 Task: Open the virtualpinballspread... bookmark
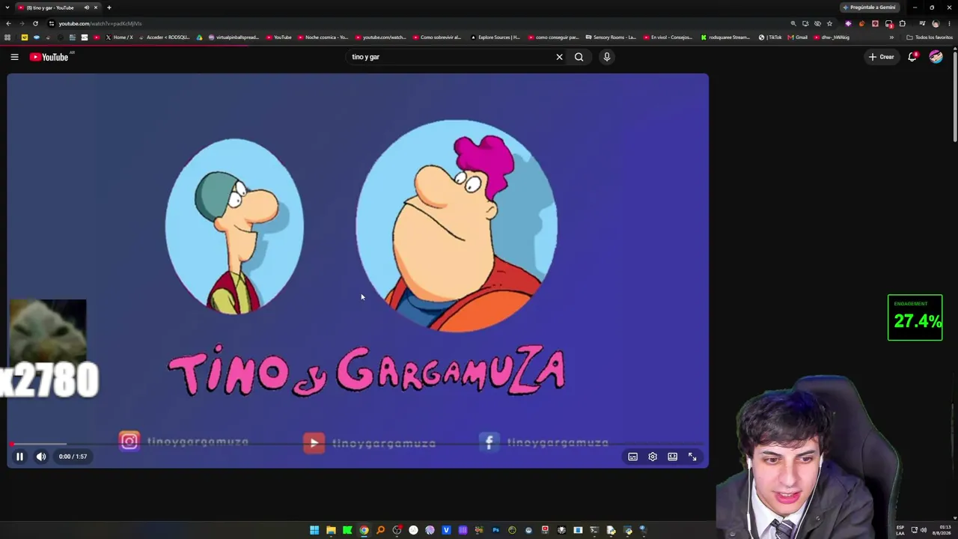tap(234, 37)
